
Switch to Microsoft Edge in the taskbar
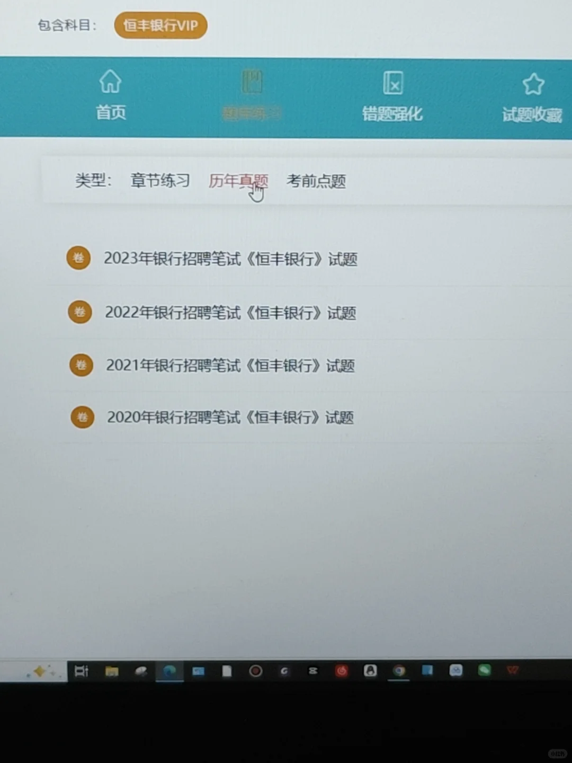tap(169, 671)
